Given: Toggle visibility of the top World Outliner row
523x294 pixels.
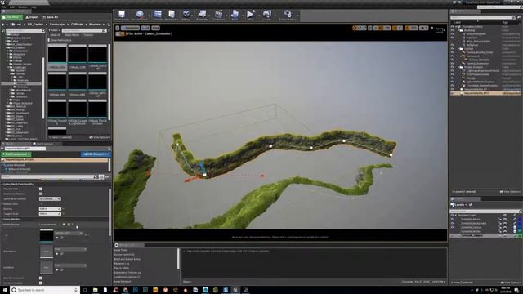Looking at the screenshot, I should pyautogui.click(x=452, y=26).
